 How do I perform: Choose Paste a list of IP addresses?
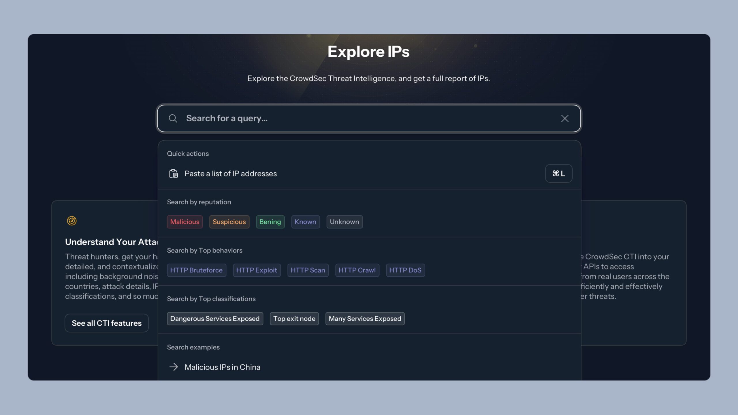pos(369,173)
